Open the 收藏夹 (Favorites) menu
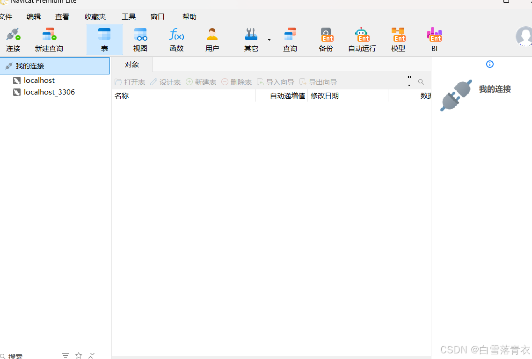Screen dimensions: 532x359 point(95,17)
